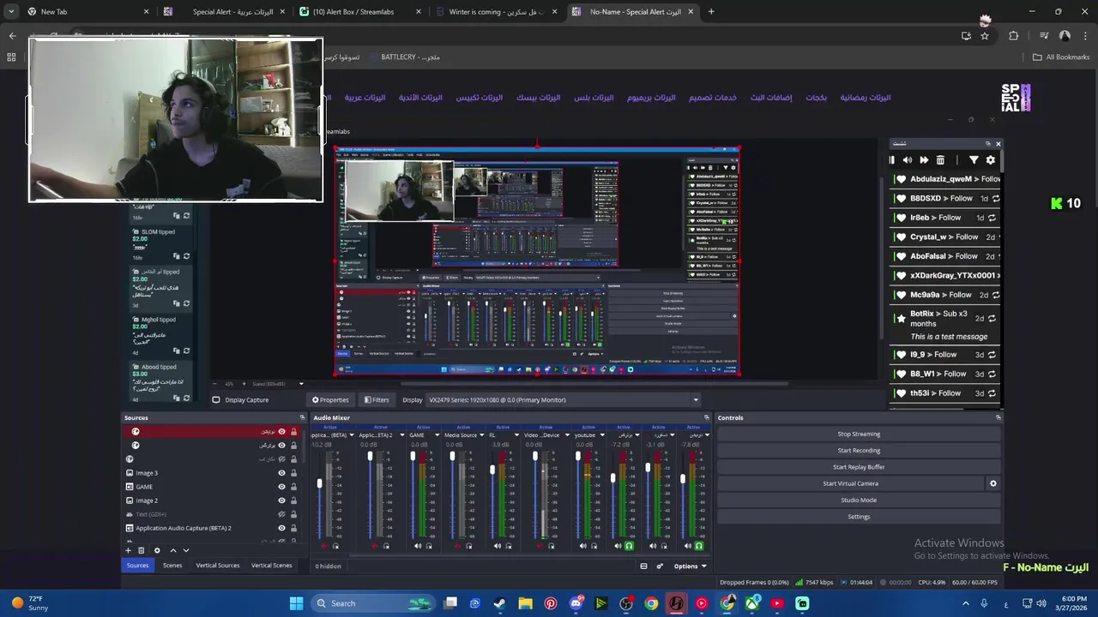Hide the Image 3 source
1098x617 pixels.
click(x=281, y=473)
